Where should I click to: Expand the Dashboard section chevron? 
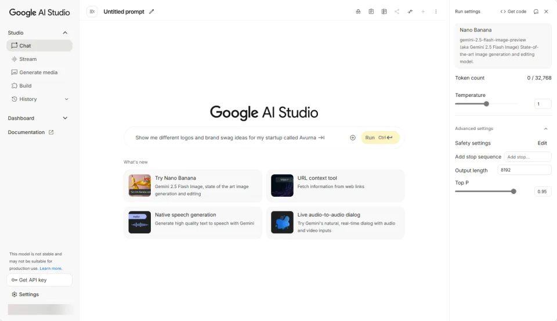(x=65, y=118)
